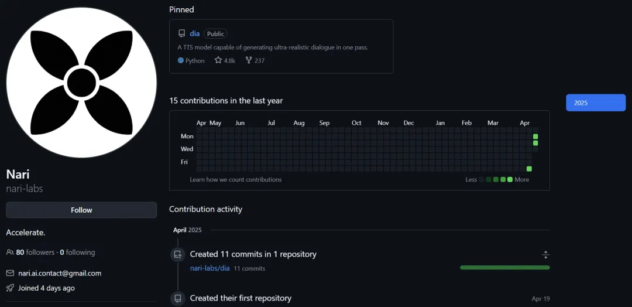Click the star icon on dia card

point(218,60)
